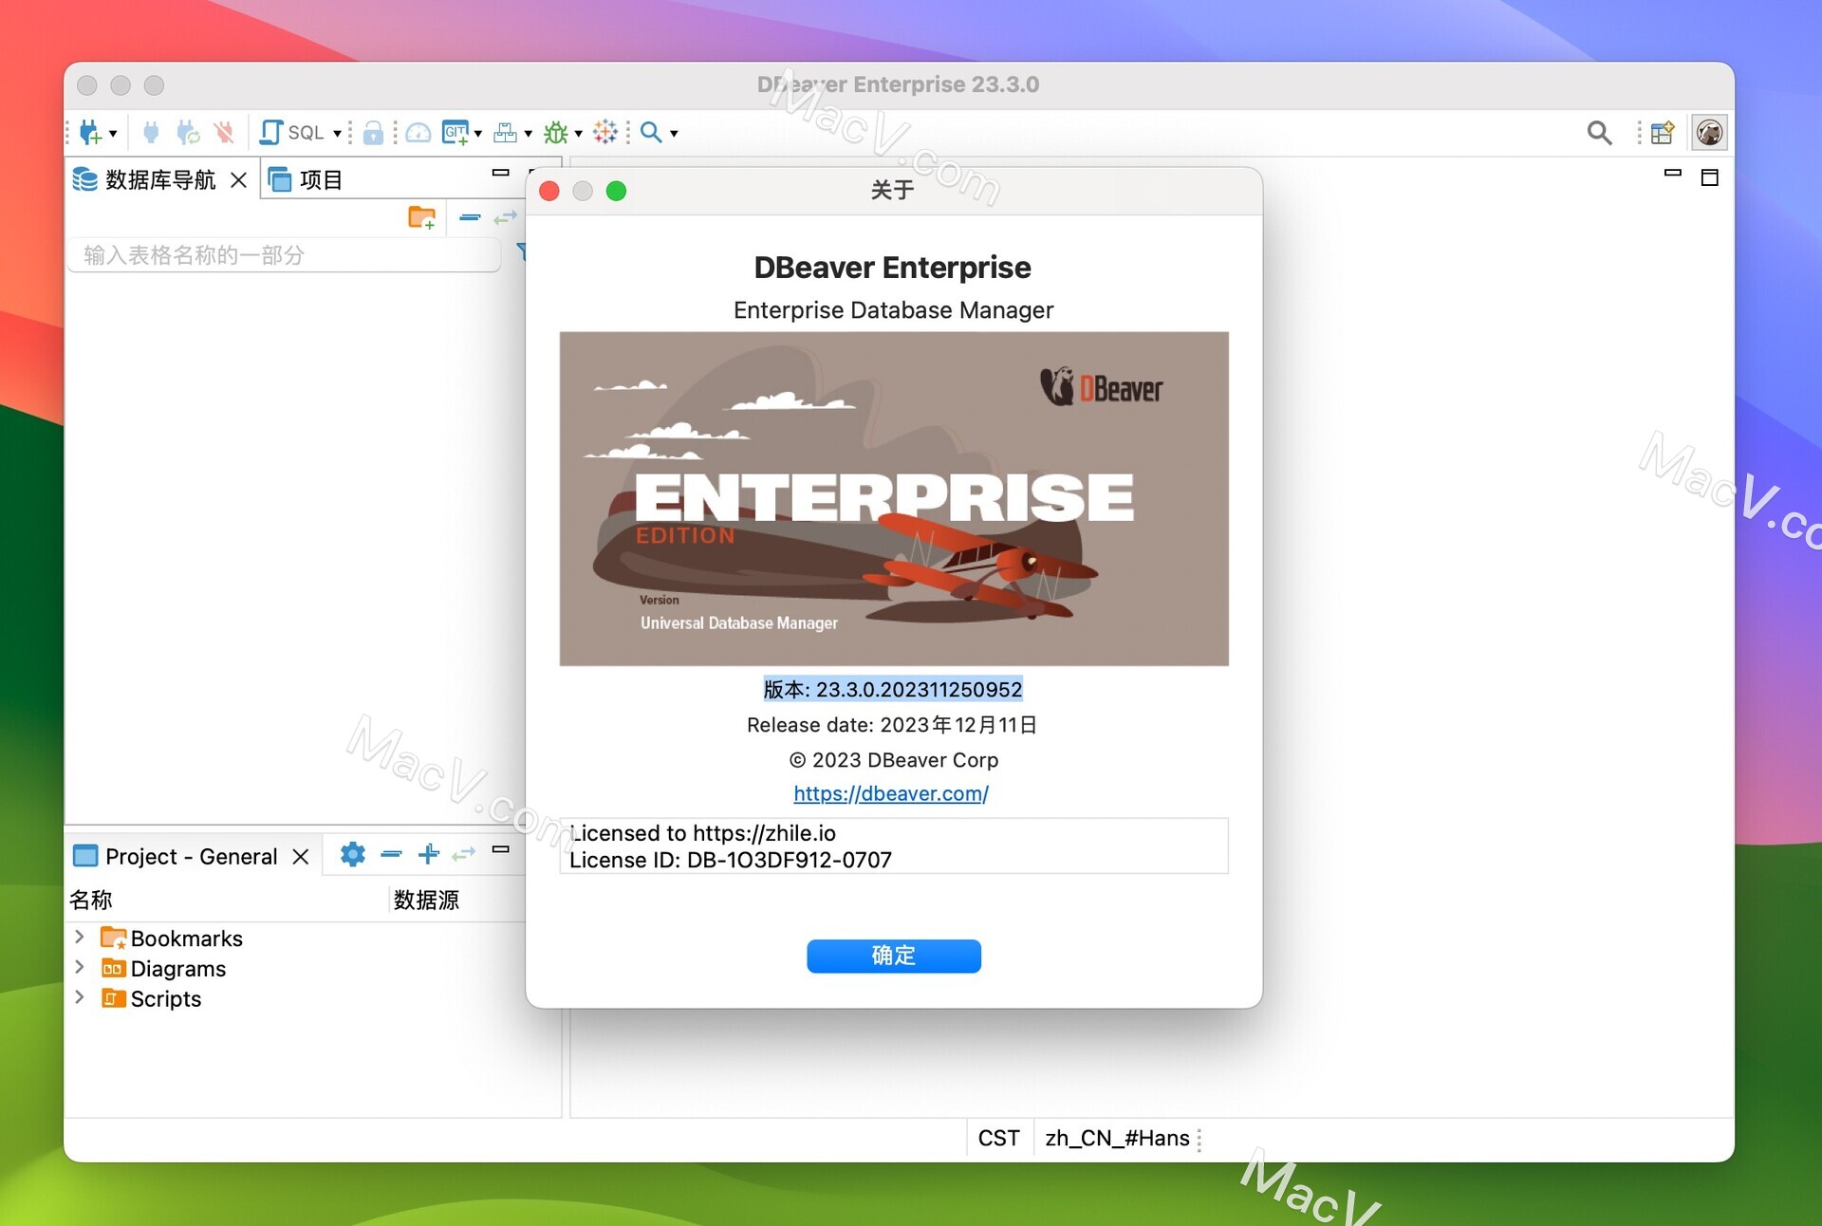Viewport: 1822px width, 1226px height.
Task: Click the License ID text field
Action: pyautogui.click(x=894, y=845)
